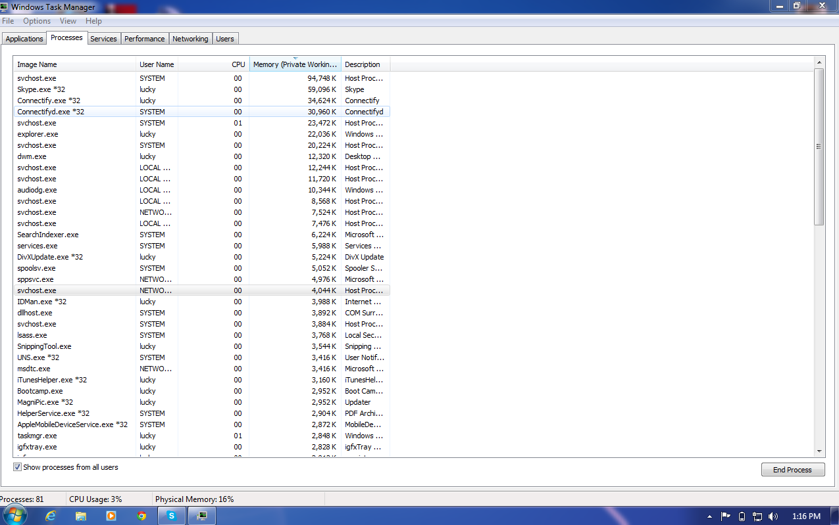
Task: Select the iTunesHelper.exe *32 process
Action: coord(201,380)
